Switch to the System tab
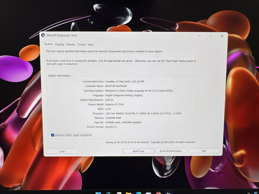 click(x=49, y=44)
